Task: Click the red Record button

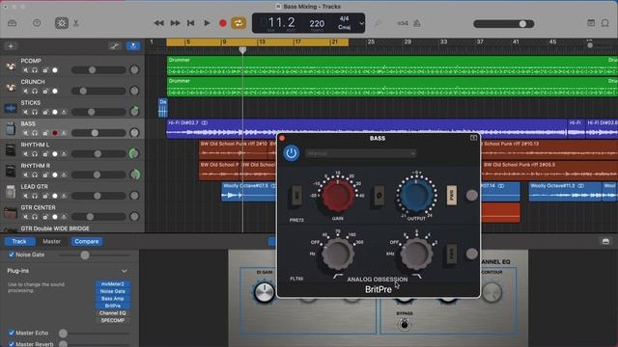Action: click(223, 23)
